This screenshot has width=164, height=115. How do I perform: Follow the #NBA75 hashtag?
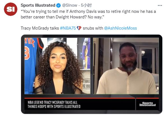[68, 28]
